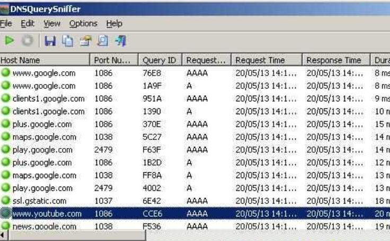Open the View menu
The image size is (390, 241).
52,24
